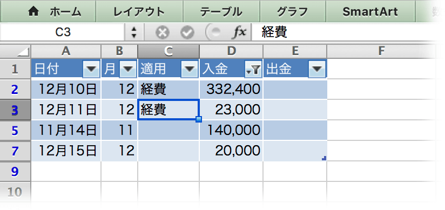Open the ホーム ribbon tab
The width and height of the screenshot is (445, 210).
[x=48, y=11]
